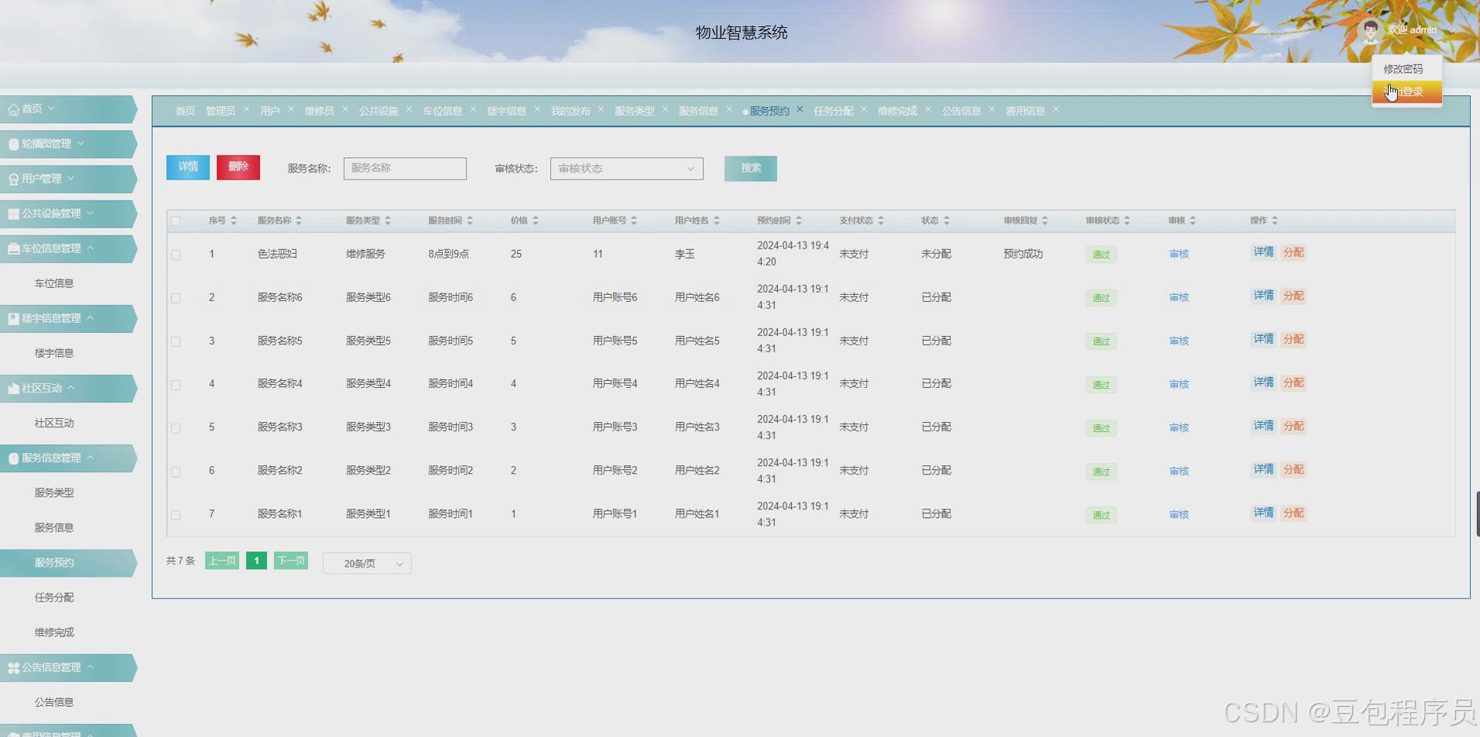Viewport: 1480px width, 737px height.
Task: Open 公告信息管理 announcement management icon
Action: [x=12, y=667]
